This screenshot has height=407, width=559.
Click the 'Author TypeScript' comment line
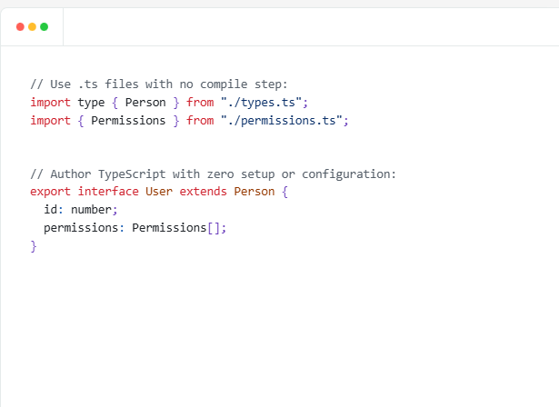214,174
